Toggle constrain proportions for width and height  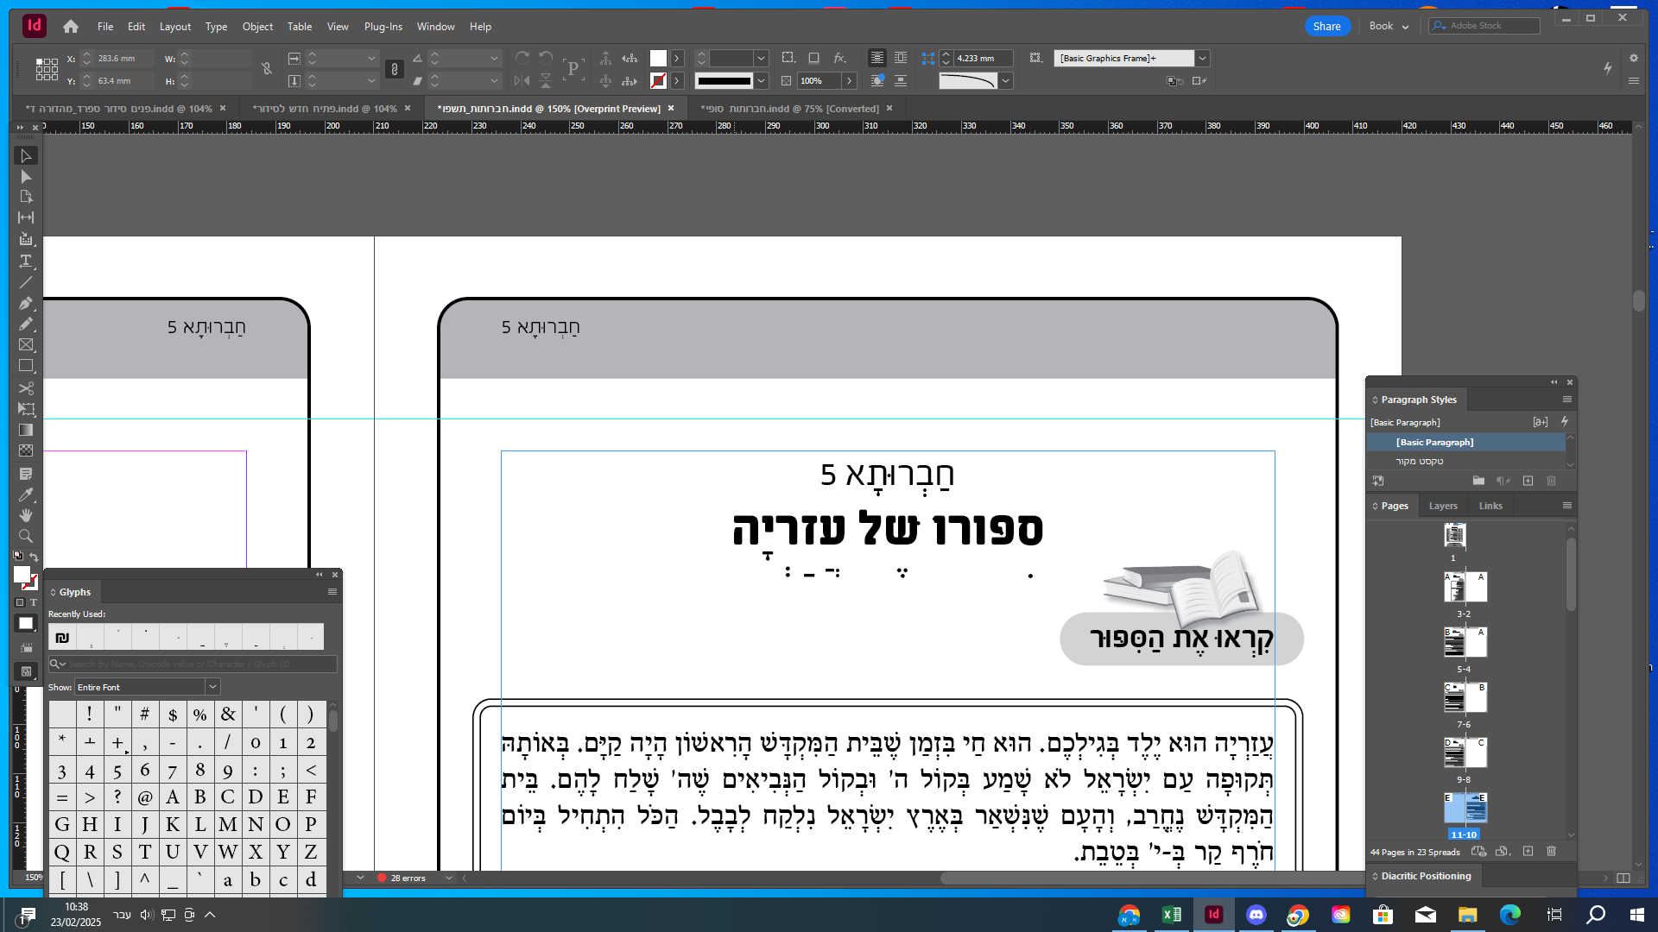pyautogui.click(x=267, y=69)
